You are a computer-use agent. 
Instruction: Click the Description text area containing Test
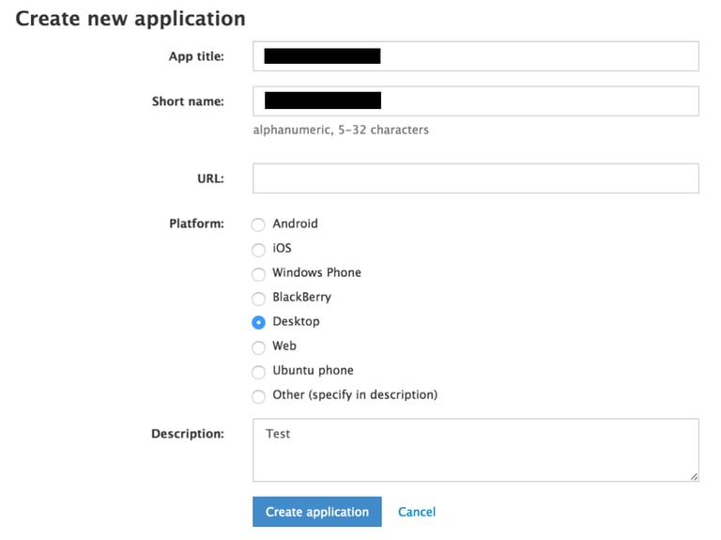pos(475,450)
